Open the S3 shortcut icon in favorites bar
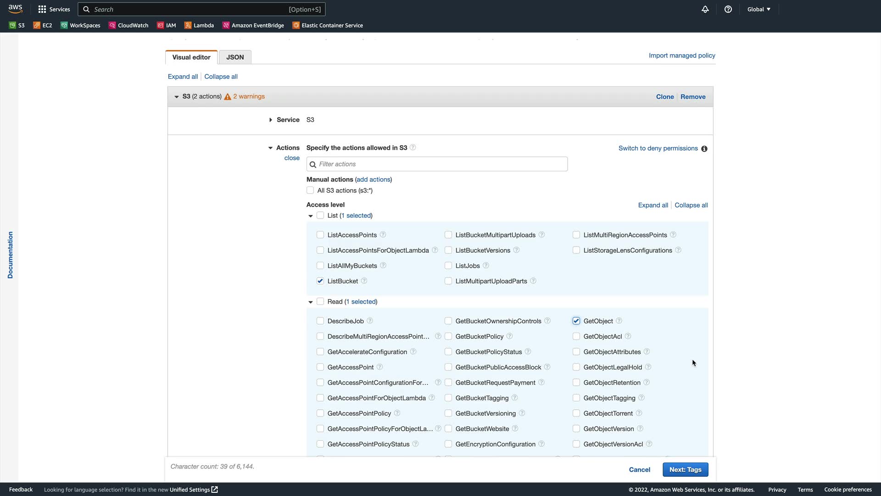Image resolution: width=881 pixels, height=496 pixels. [x=12, y=25]
